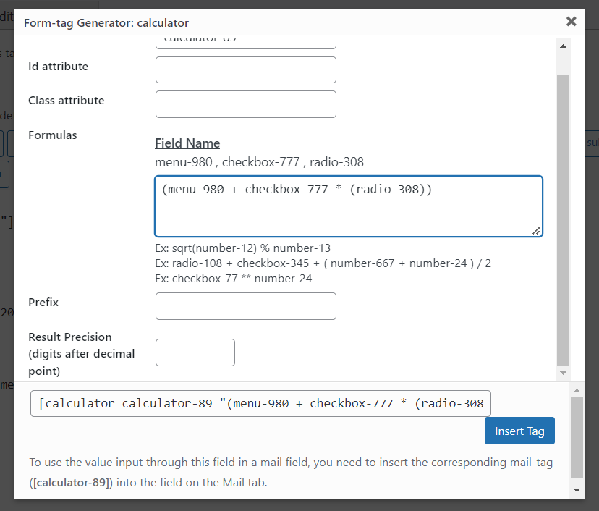Close the Form-tag Generator dialog
The height and width of the screenshot is (511, 599).
(x=571, y=22)
